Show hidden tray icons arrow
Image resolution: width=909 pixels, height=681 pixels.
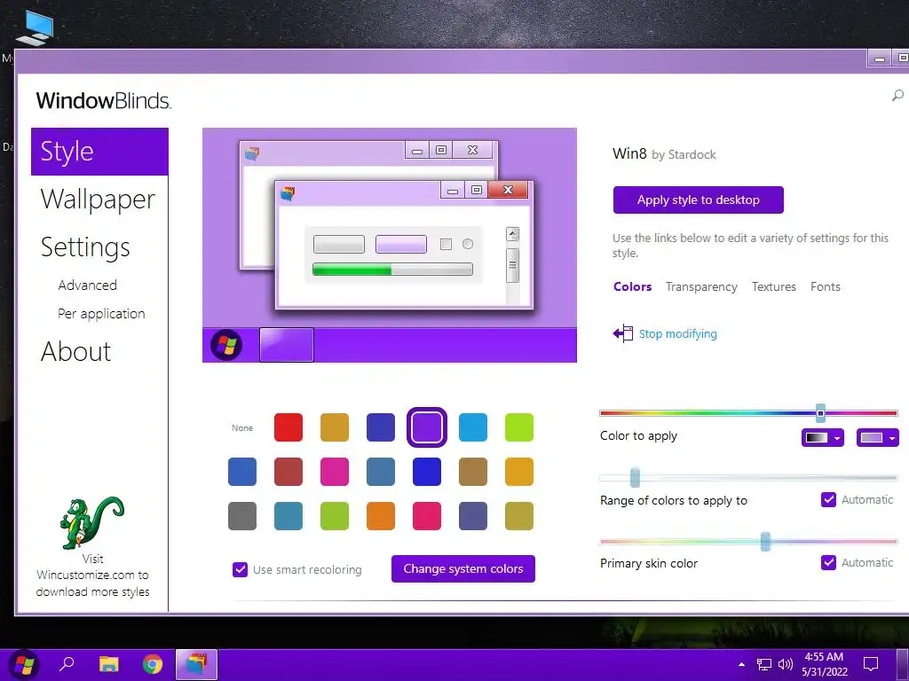click(x=741, y=664)
